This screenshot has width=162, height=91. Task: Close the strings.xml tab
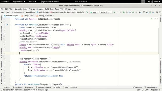34,16
